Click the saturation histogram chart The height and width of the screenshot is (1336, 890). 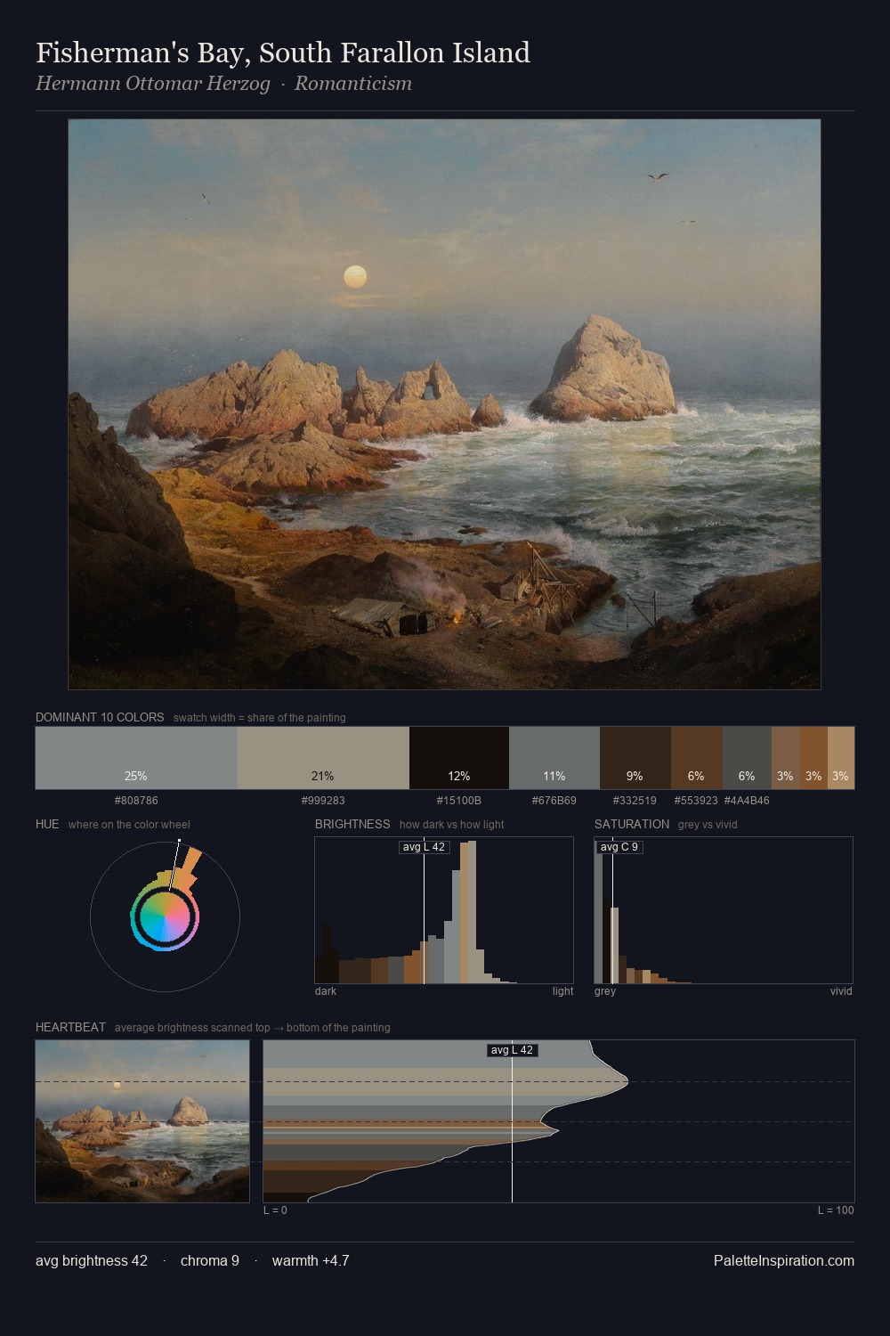(724, 910)
